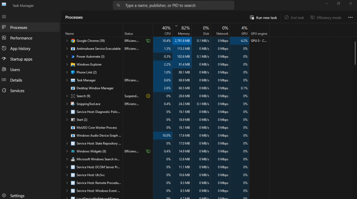Viewport: 357px width, 199px height.
Task: Switch to the Details page
Action: coord(30,80)
